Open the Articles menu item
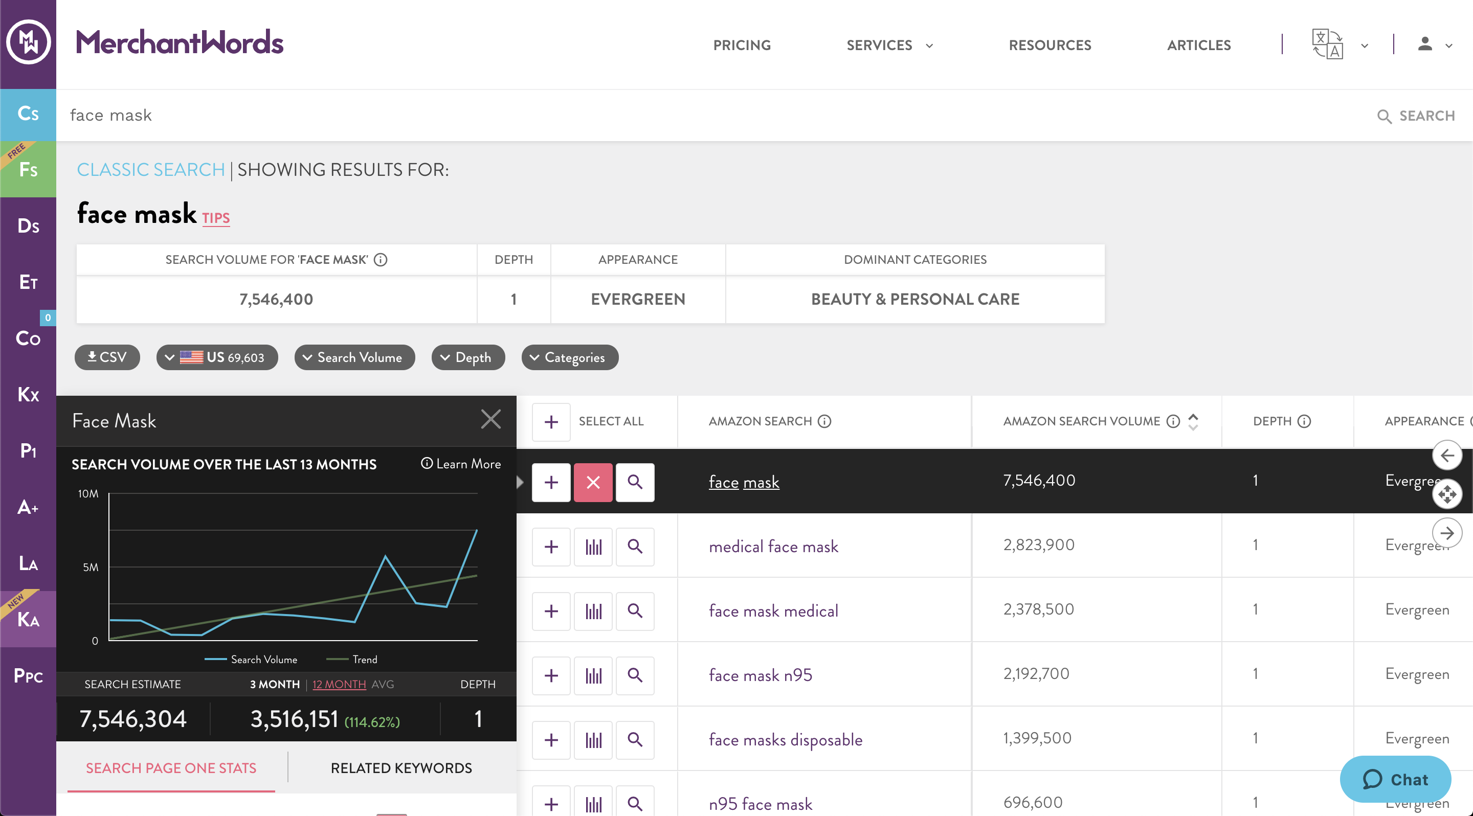This screenshot has width=1473, height=816. (x=1198, y=45)
